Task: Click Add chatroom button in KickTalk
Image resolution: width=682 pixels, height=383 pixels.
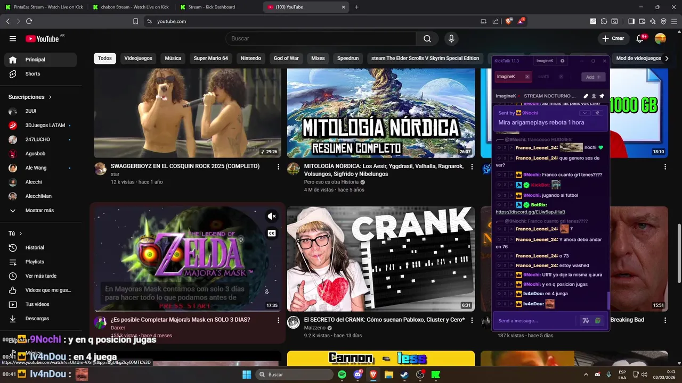Action: (593, 77)
